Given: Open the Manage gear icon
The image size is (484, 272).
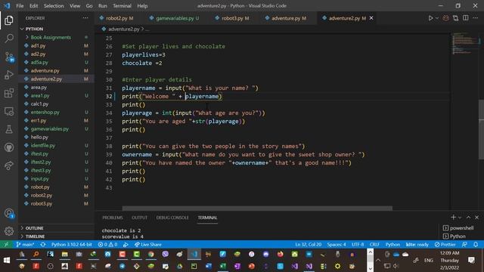Looking at the screenshot, I should 9,231.
